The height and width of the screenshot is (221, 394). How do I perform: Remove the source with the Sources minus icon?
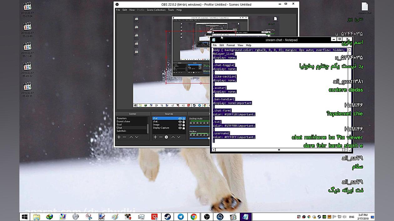click(161, 137)
